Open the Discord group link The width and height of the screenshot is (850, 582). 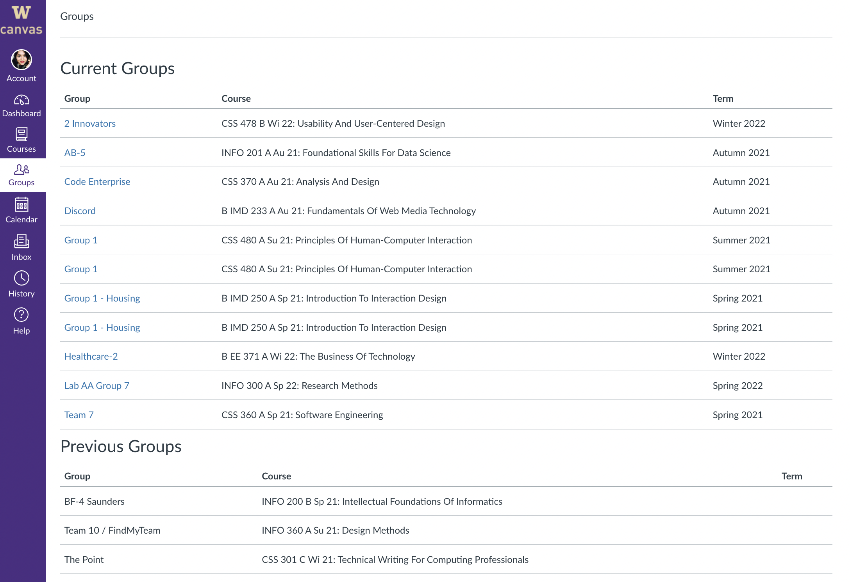click(x=80, y=211)
